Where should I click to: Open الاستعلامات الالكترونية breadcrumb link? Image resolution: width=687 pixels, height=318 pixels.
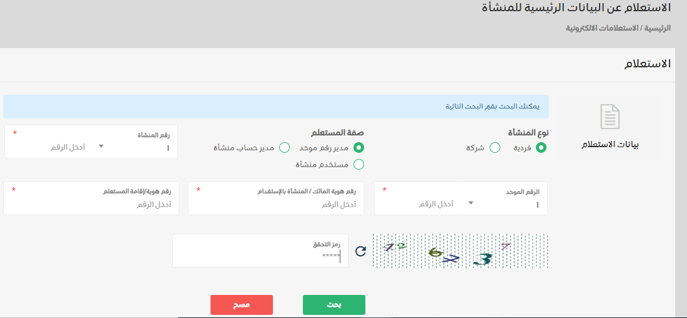(x=602, y=29)
